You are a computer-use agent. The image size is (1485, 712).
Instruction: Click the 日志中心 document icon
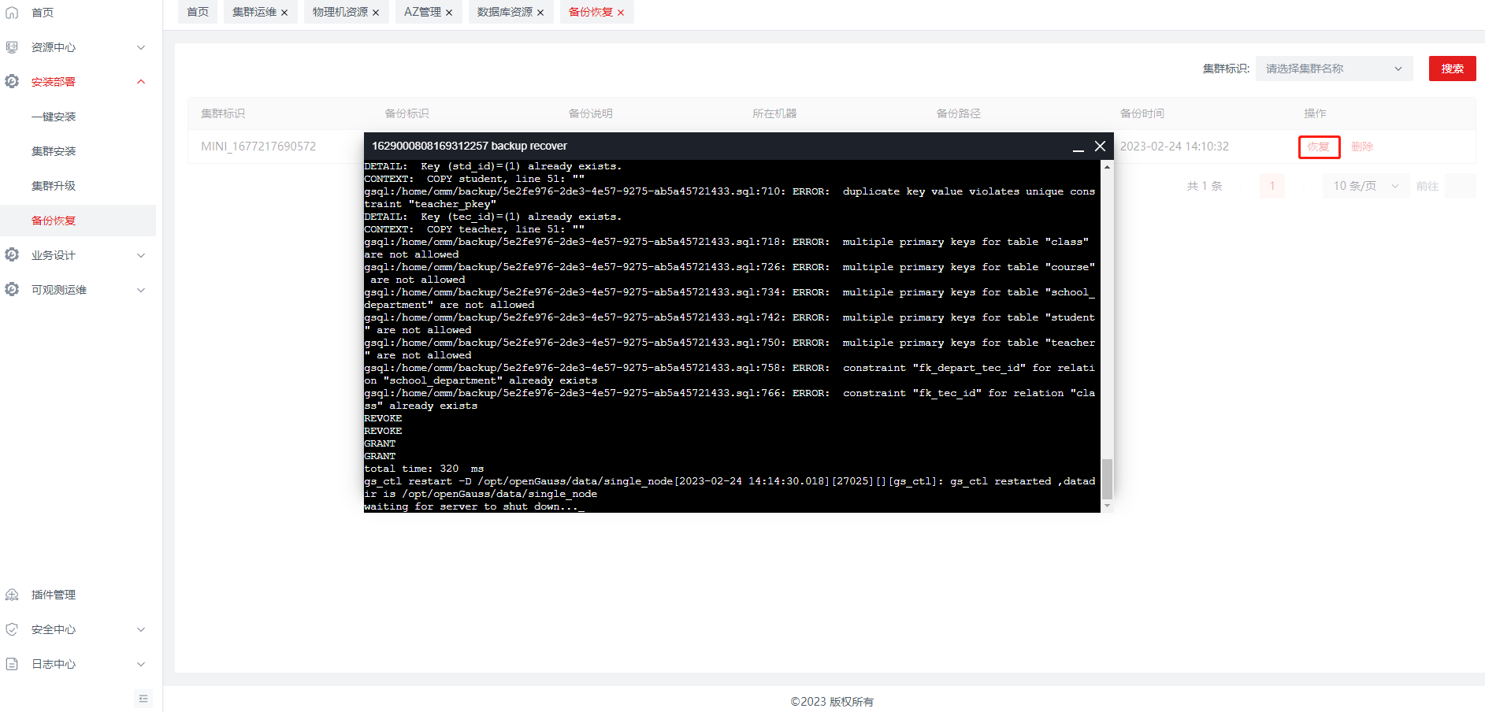pos(12,664)
